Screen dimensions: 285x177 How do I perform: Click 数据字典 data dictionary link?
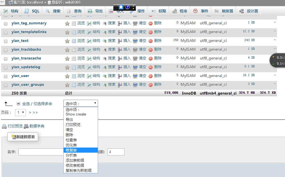click(37, 126)
